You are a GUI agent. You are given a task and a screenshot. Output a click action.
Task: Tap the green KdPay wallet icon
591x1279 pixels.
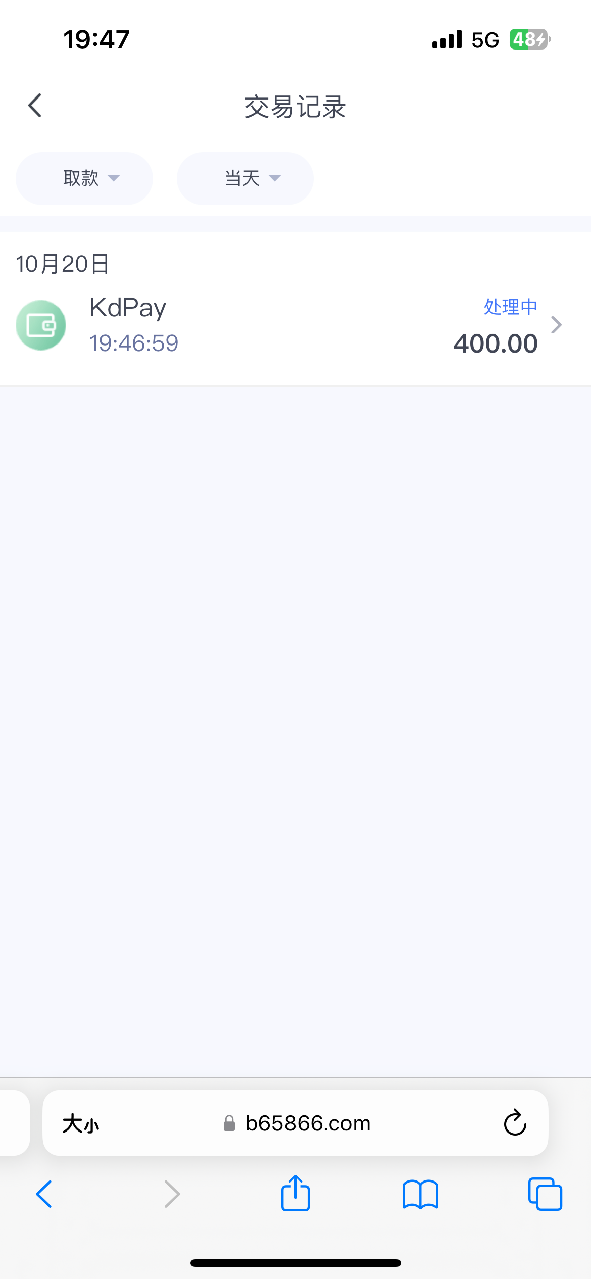pyautogui.click(x=41, y=325)
